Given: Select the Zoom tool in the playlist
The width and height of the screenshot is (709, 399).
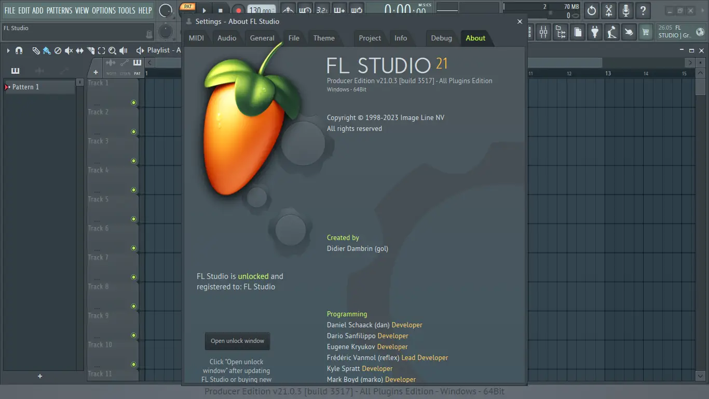Looking at the screenshot, I should 112,50.
